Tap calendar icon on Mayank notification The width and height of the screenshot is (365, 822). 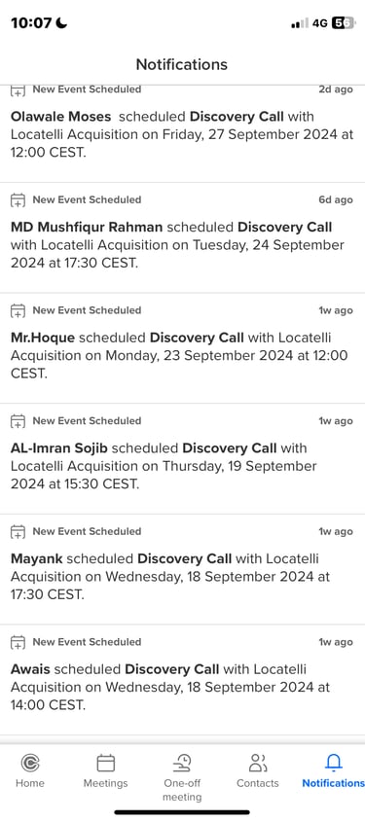click(18, 531)
